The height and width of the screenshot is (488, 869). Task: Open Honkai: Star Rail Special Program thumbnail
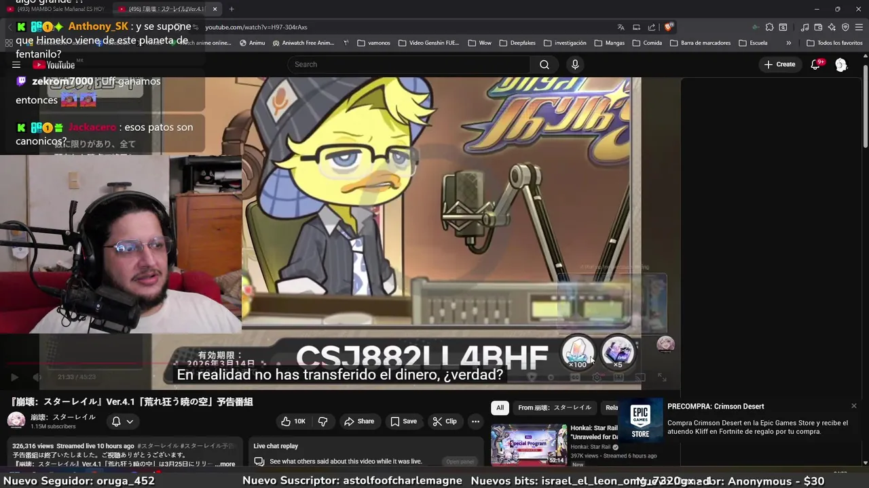click(x=529, y=445)
